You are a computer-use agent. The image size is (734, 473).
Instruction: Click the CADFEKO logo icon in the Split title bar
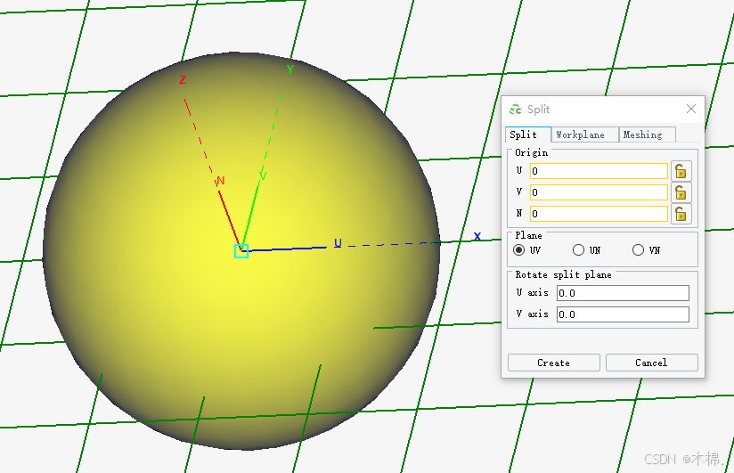(x=516, y=109)
